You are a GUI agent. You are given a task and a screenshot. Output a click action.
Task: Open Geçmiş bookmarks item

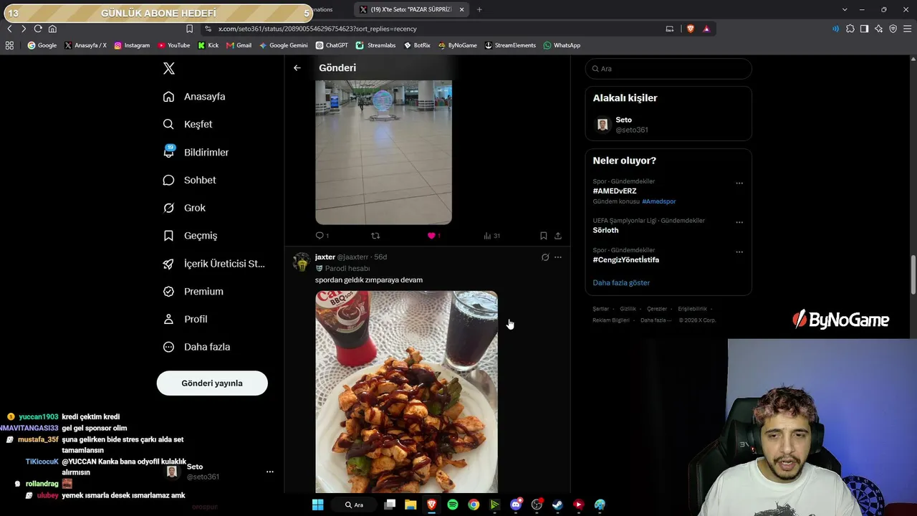point(190,236)
